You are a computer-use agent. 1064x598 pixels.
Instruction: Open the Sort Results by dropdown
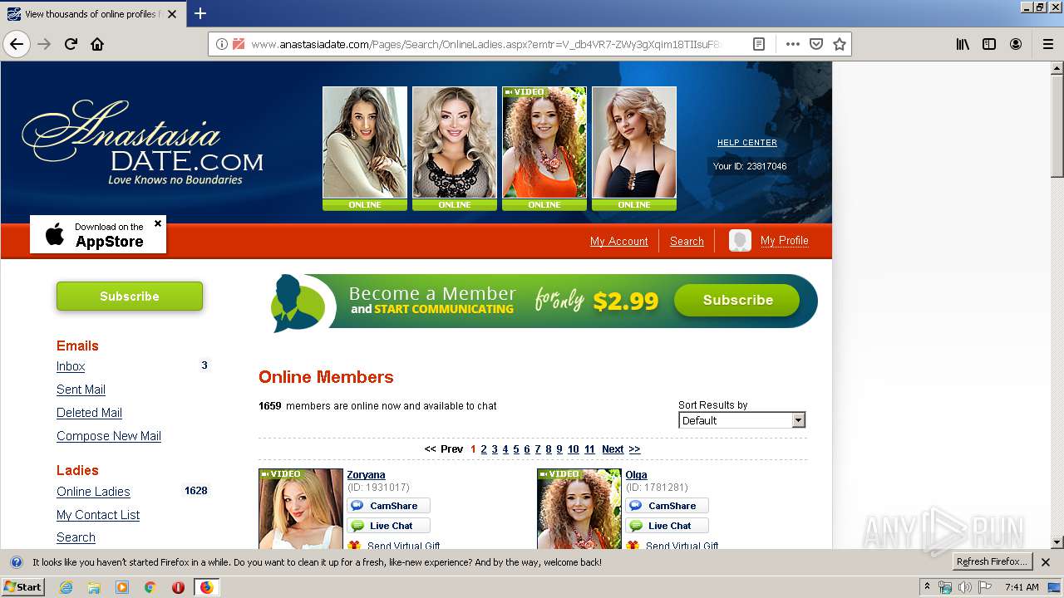coord(741,420)
